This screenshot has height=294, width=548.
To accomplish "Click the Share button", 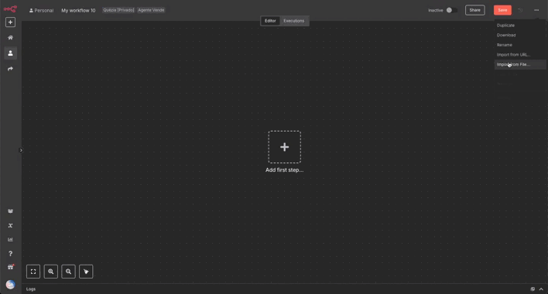I will pyautogui.click(x=474, y=10).
